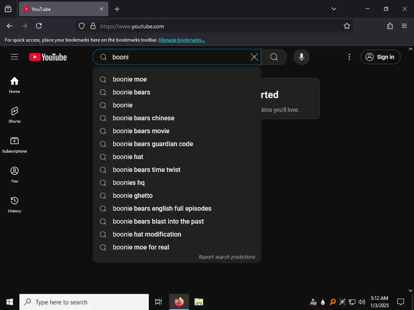Select suggestion "boonie moe"
This screenshot has width=414, height=310.
pos(177,80)
